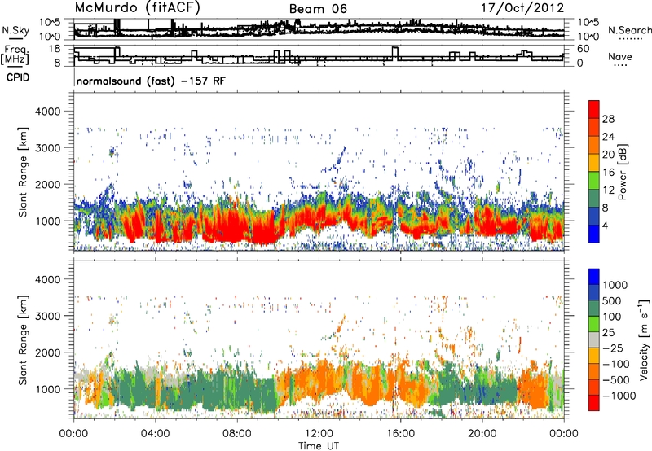Click the "CPID" row label
The image size is (652, 451).
[18, 77]
